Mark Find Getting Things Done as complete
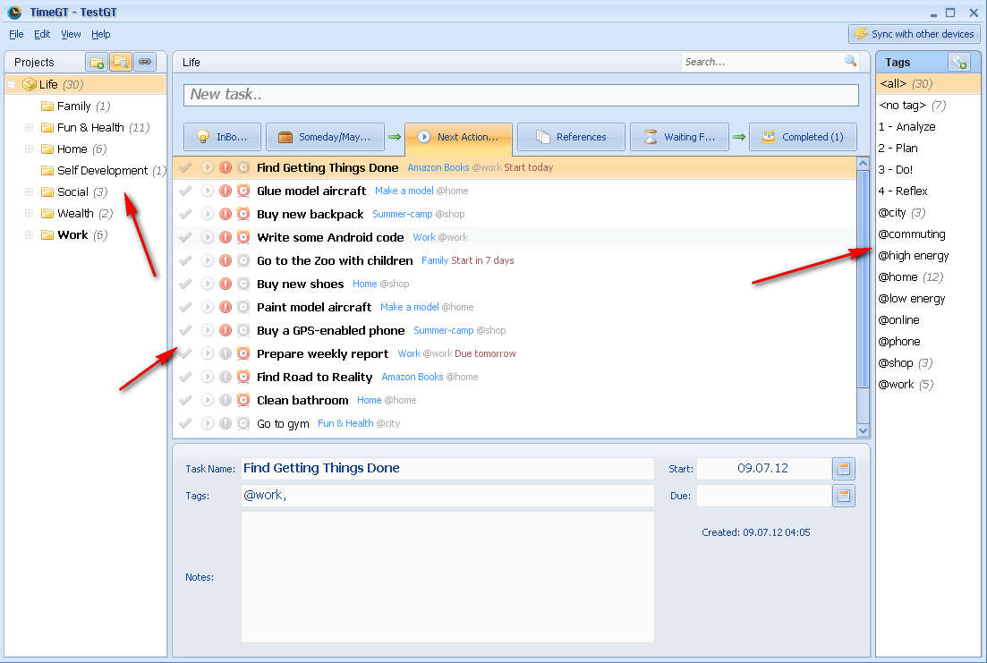 click(185, 167)
